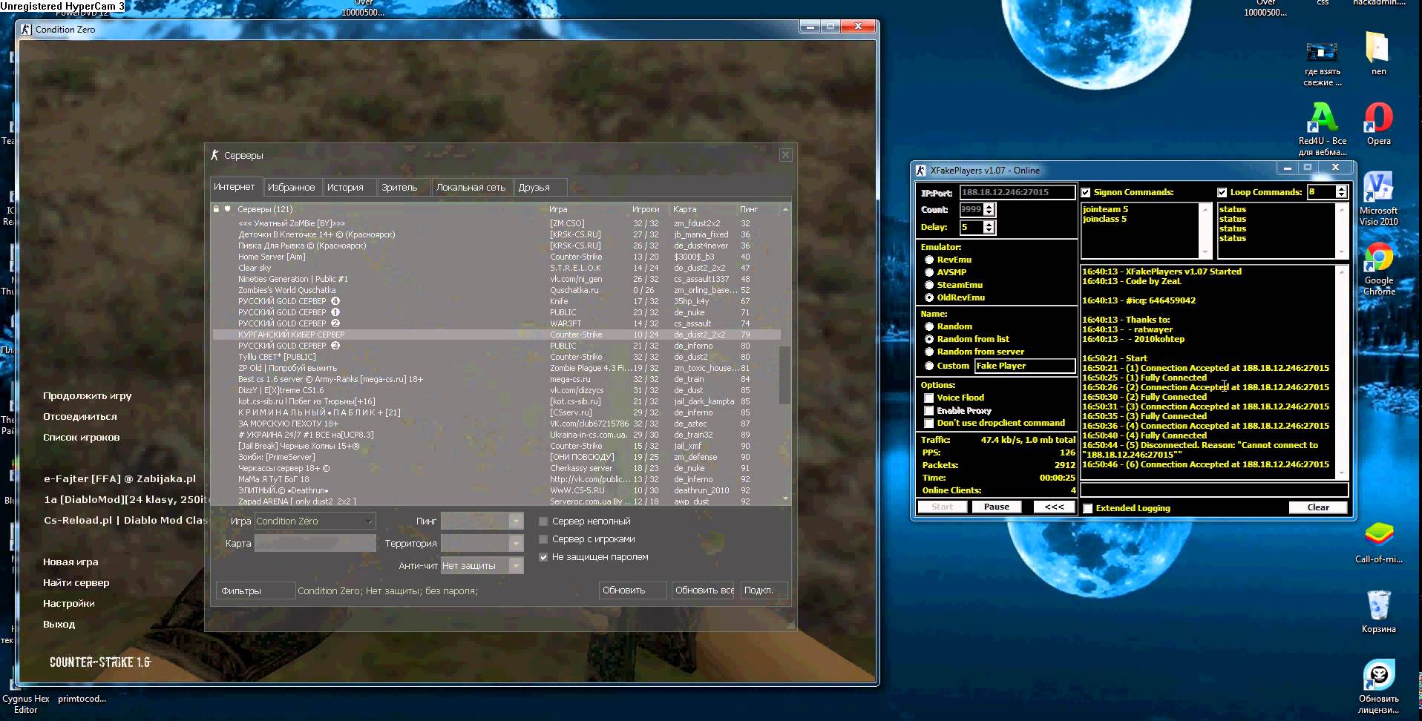The width and height of the screenshot is (1422, 721).
Task: Select КУРГАНСКИЙ КИБЕР СЕРВЕР server row
Action: (x=496, y=335)
